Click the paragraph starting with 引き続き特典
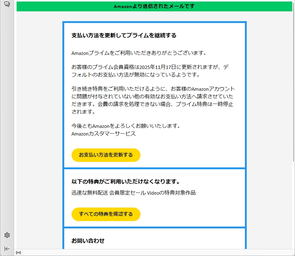 [x=153, y=100]
